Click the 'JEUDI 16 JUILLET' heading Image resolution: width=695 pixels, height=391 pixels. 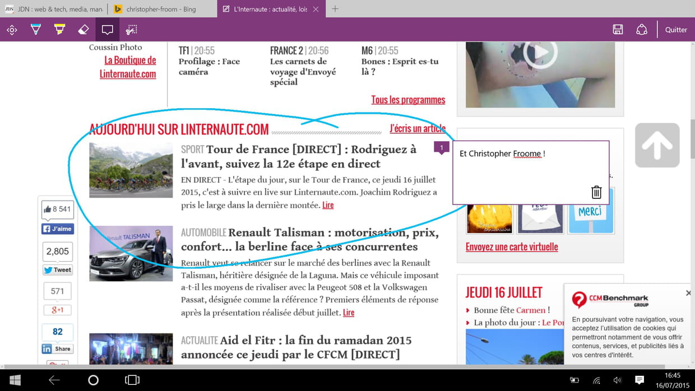[504, 292]
